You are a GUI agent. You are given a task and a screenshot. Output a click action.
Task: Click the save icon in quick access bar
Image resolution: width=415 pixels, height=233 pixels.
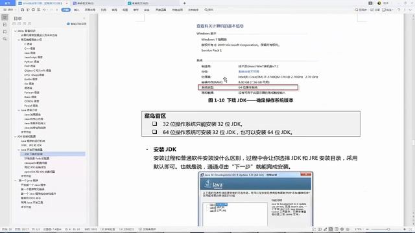pos(23,10)
